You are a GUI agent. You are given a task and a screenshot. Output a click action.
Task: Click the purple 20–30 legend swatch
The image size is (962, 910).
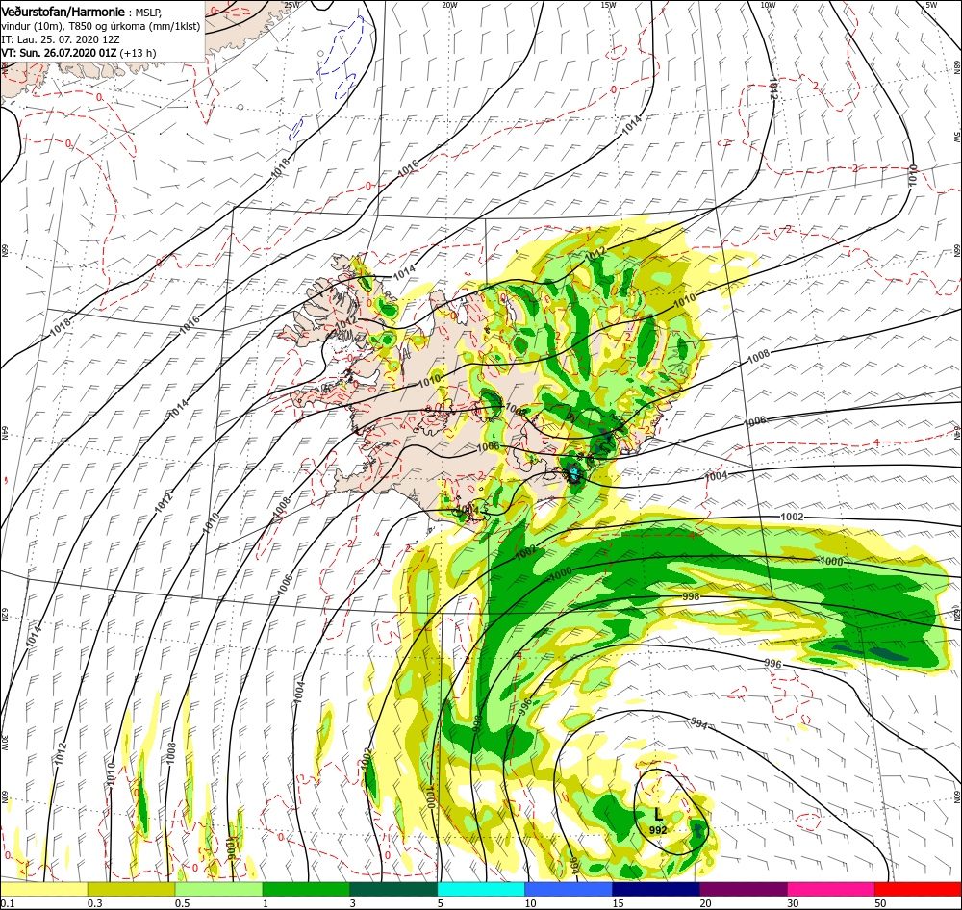point(744,889)
